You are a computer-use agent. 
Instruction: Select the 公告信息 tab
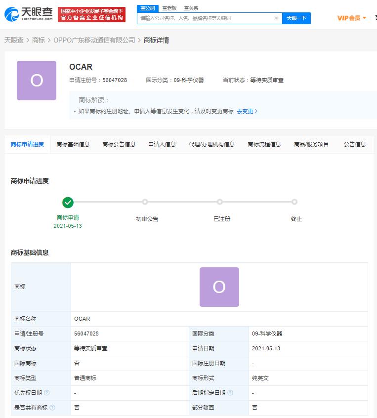coord(355,144)
